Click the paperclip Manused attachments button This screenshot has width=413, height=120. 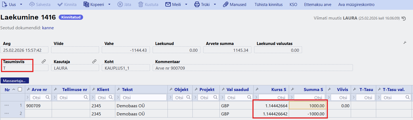234,5
